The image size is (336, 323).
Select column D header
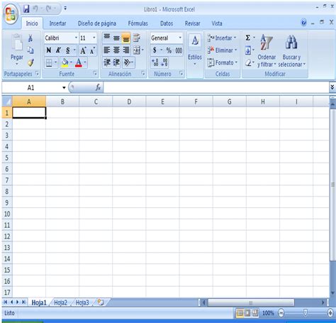pyautogui.click(x=129, y=102)
